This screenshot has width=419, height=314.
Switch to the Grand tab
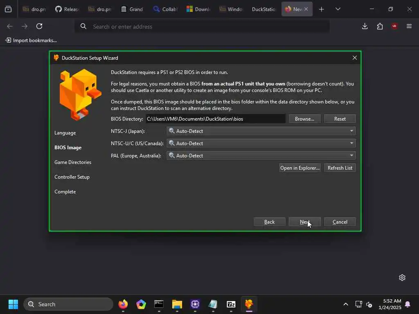click(132, 9)
